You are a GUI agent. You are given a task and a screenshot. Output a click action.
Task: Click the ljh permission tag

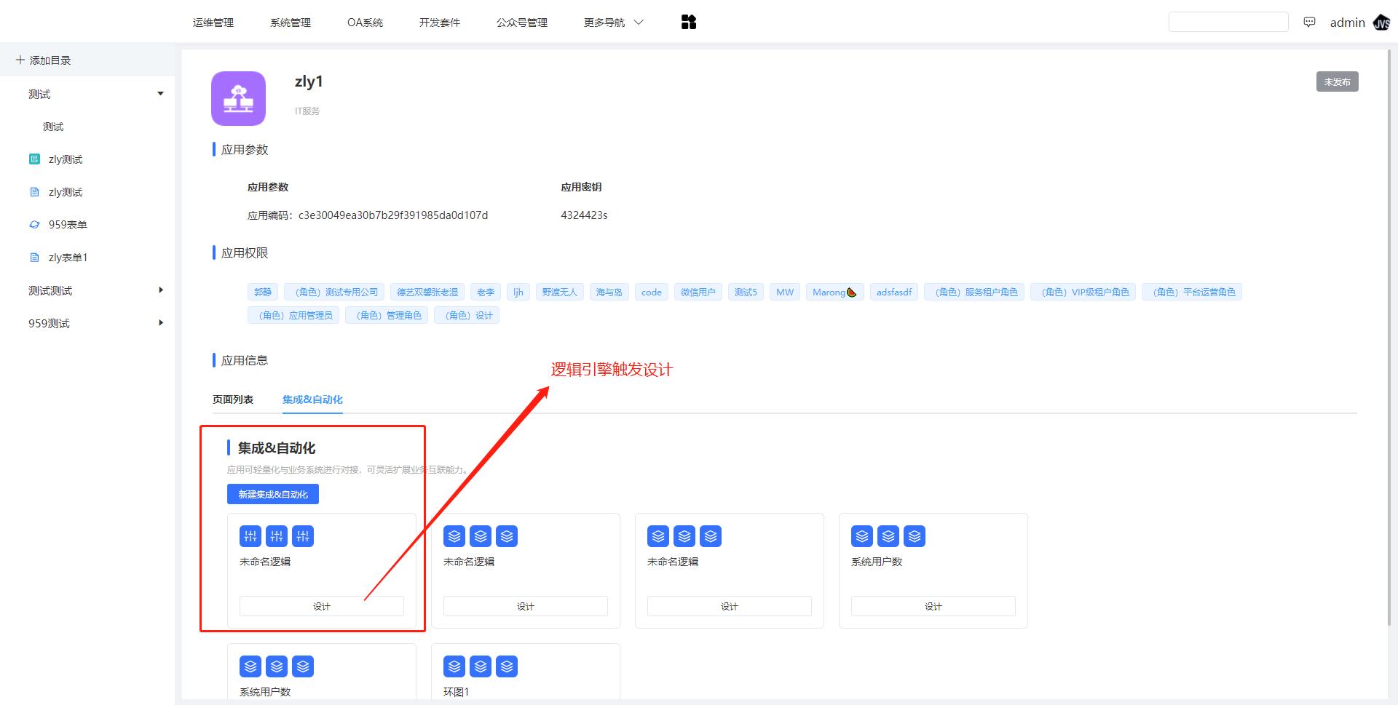tap(518, 292)
